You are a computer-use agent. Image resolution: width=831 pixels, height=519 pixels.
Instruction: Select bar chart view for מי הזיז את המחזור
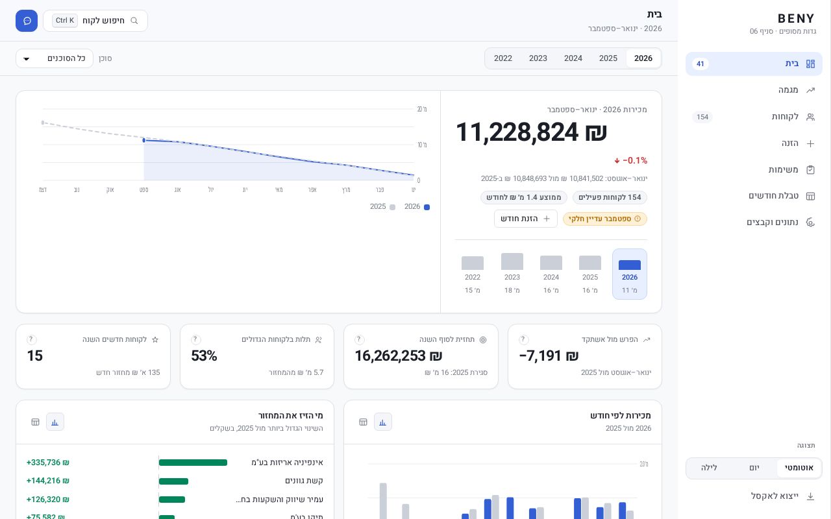click(x=55, y=422)
